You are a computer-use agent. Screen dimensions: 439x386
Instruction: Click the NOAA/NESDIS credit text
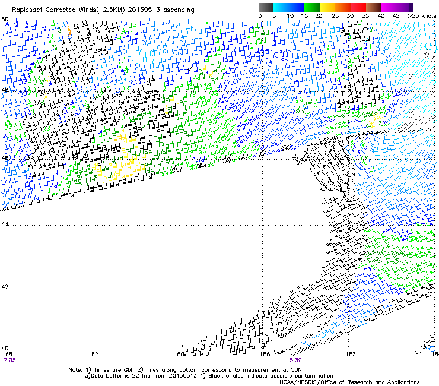tap(349, 382)
